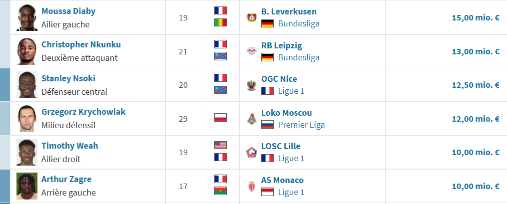Click the German flag beside Leverkusen's Bundesliga
The height and width of the screenshot is (204, 507).
(x=267, y=23)
